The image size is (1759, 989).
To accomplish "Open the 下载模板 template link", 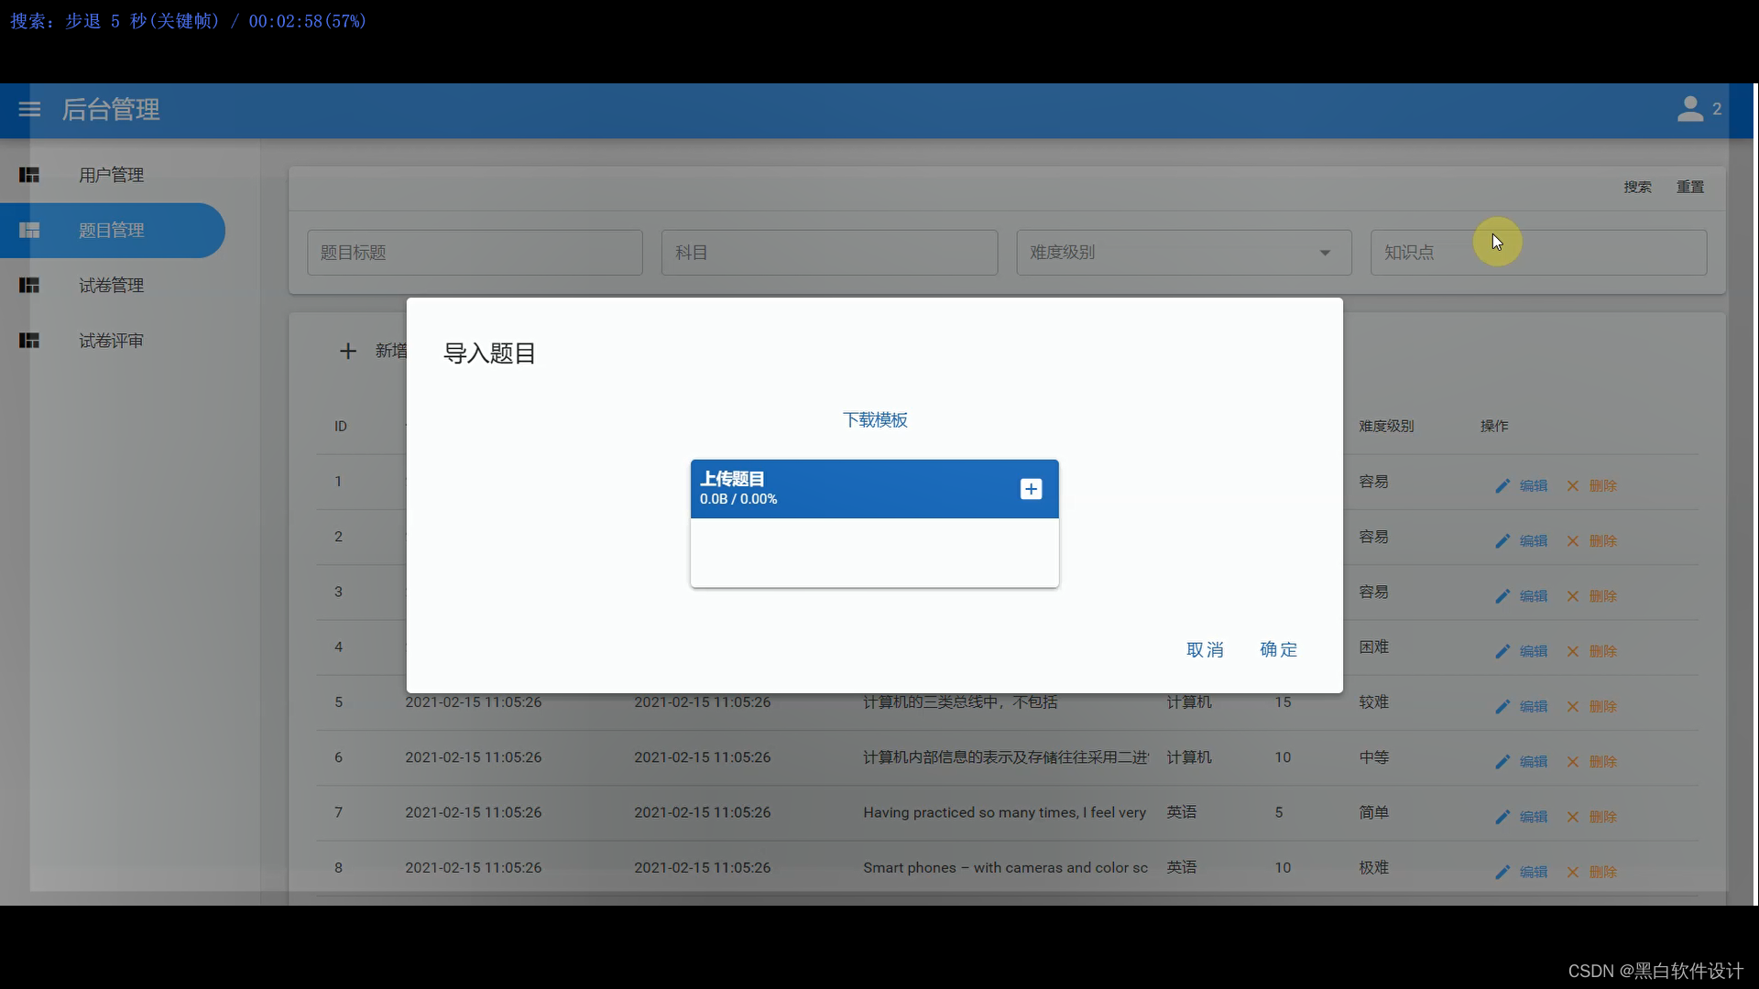I will (x=875, y=420).
